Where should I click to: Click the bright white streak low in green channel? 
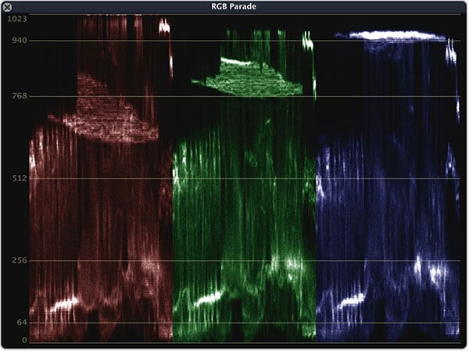[x=208, y=299]
